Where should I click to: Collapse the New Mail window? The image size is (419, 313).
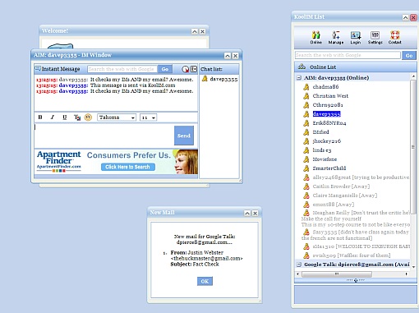pyautogui.click(x=247, y=213)
